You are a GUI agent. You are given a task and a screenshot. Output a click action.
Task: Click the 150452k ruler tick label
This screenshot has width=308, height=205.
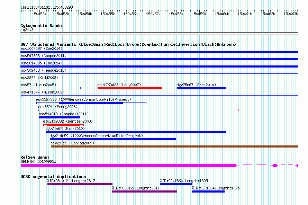click(39, 14)
